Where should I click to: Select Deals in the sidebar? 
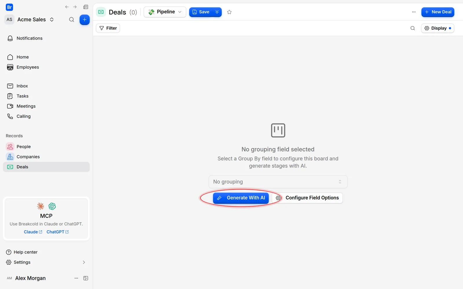point(46,167)
